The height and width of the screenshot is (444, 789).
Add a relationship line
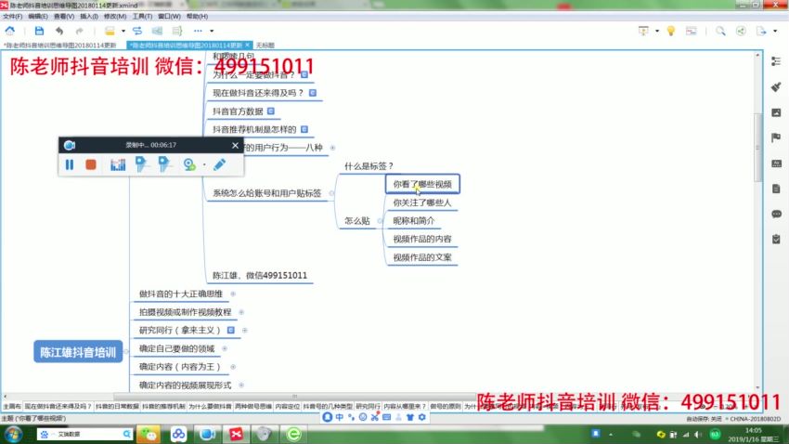click(x=137, y=31)
